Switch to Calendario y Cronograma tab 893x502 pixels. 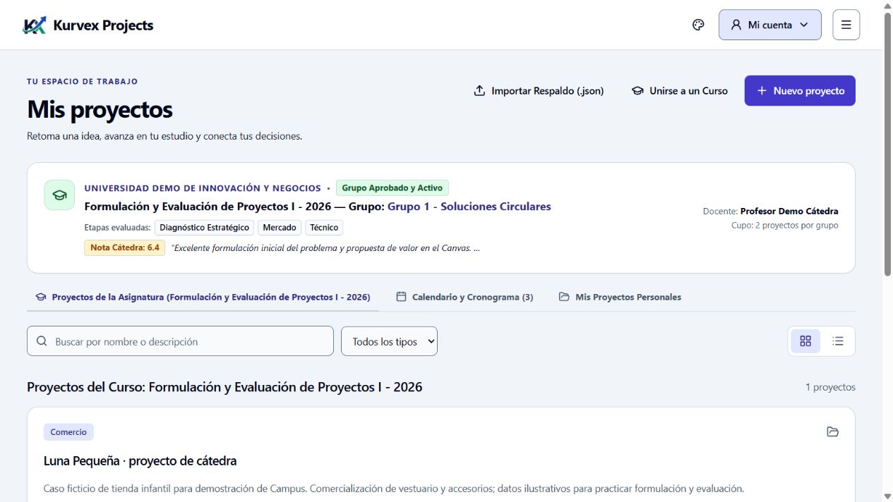465,297
